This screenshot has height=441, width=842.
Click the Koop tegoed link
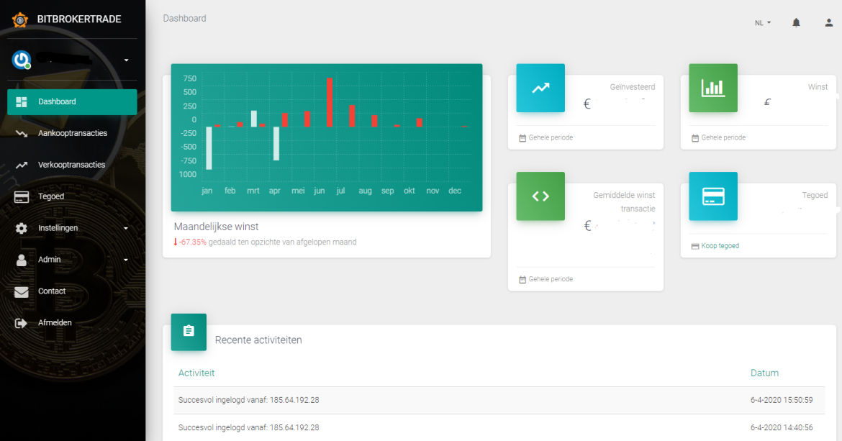pyautogui.click(x=720, y=246)
